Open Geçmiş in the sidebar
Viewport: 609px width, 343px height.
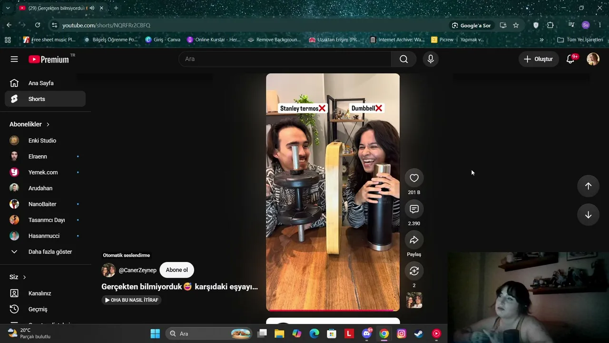(45, 309)
